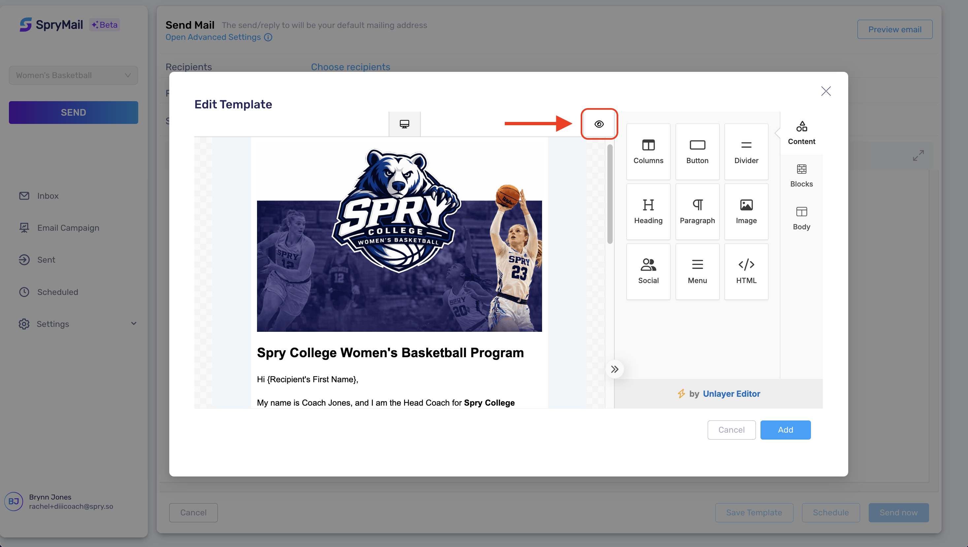Switch to the Content tab
The width and height of the screenshot is (968, 547).
pos(801,133)
